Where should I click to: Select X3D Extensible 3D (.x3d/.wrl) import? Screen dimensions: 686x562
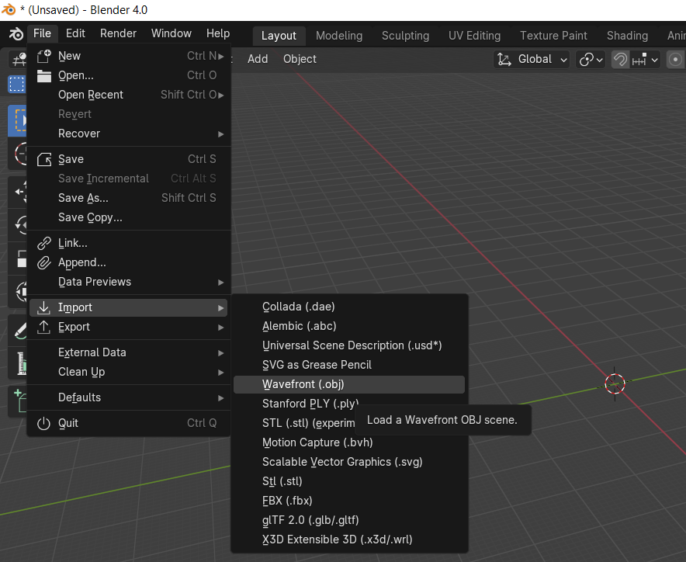[x=349, y=539]
